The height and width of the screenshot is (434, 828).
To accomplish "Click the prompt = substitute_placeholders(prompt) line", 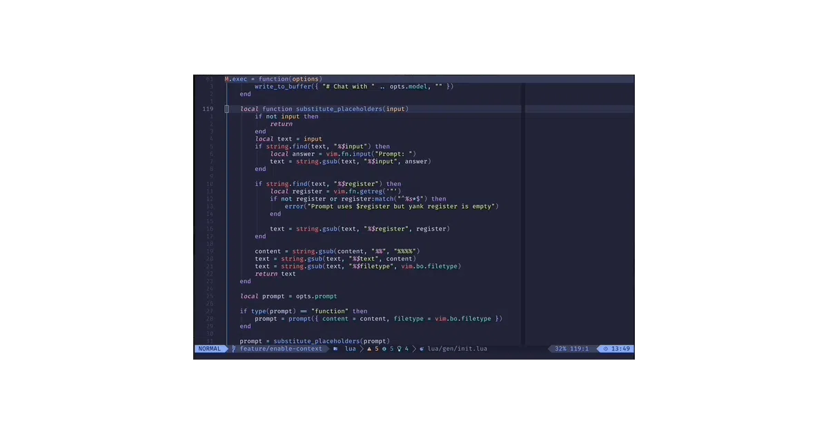I will tap(315, 341).
